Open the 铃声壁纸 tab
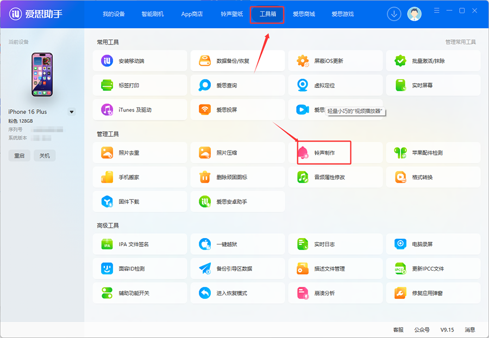The height and width of the screenshot is (338, 489). pos(231,14)
